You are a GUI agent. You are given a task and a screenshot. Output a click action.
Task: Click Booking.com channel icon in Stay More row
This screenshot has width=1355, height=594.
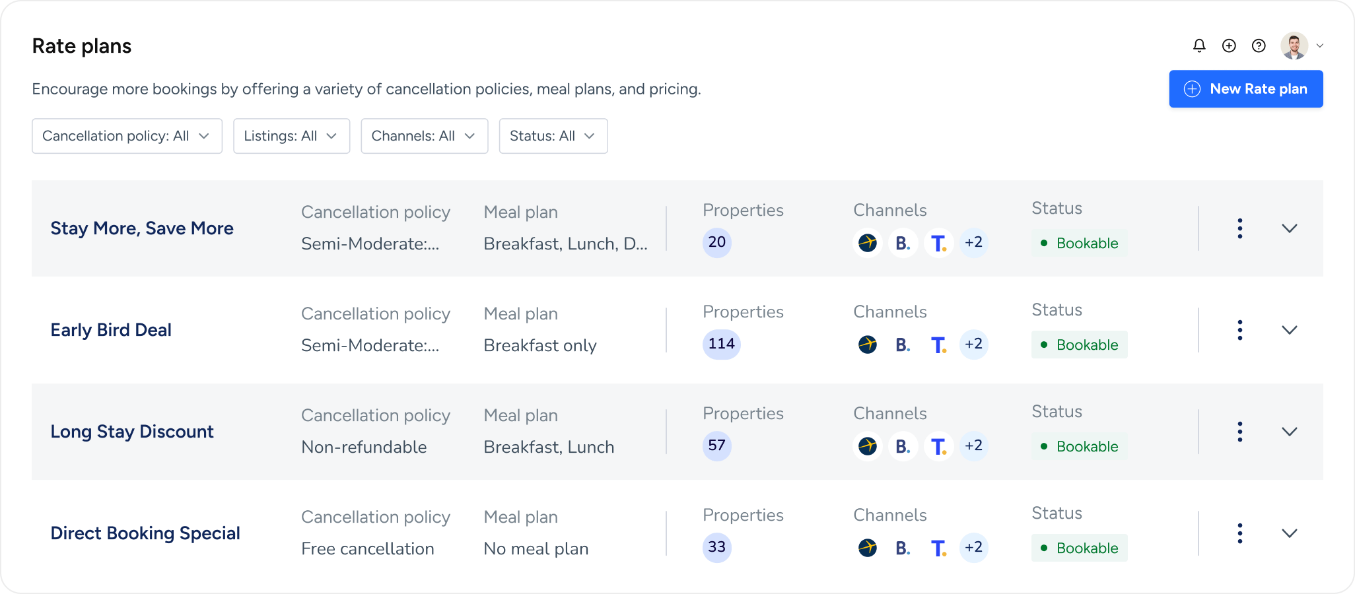pos(903,243)
